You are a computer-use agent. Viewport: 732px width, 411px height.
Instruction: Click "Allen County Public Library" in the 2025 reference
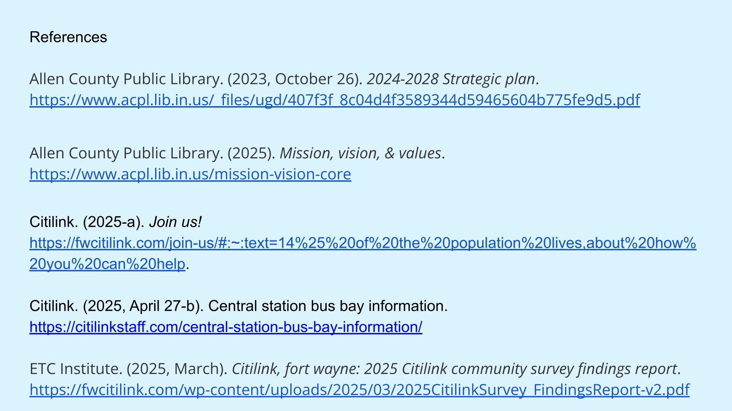(126, 153)
